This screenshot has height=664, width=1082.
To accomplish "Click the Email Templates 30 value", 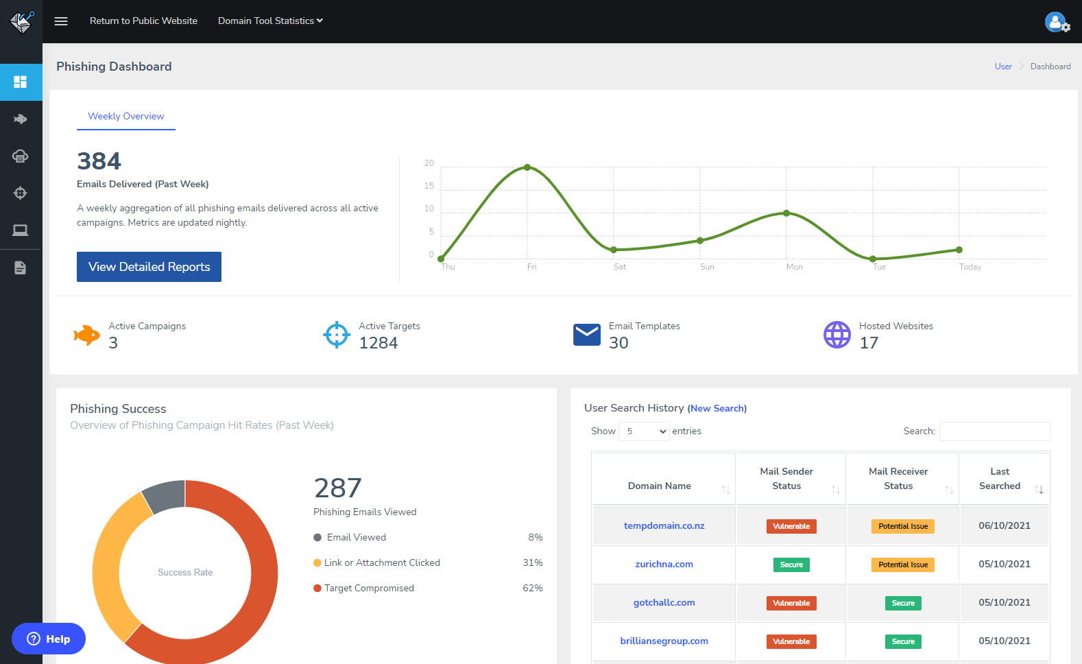I will point(618,343).
